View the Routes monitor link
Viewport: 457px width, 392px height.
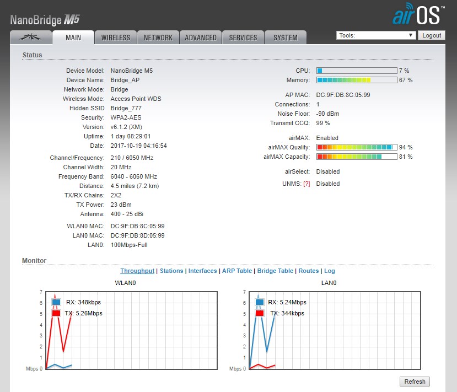pyautogui.click(x=309, y=271)
